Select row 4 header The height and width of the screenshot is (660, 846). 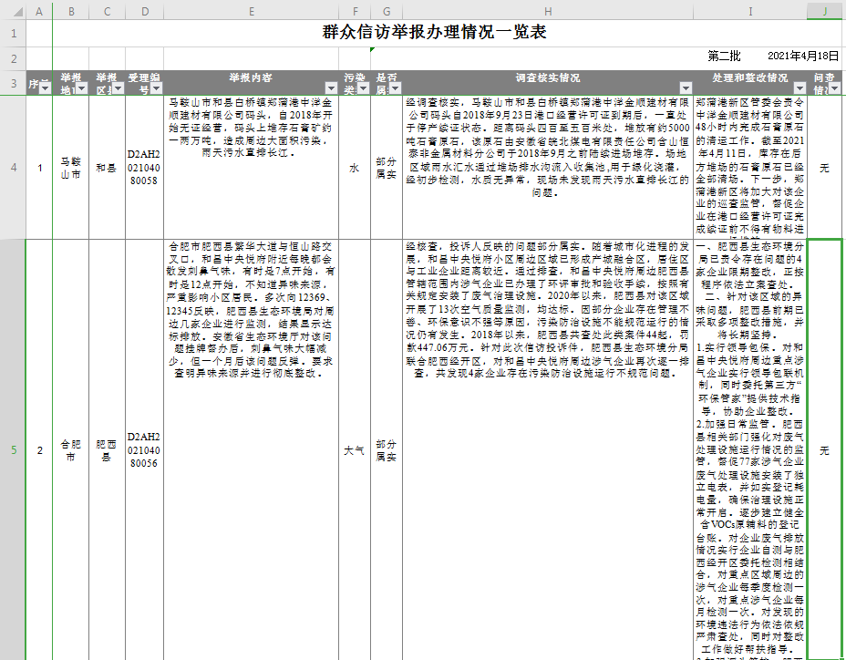(x=13, y=167)
